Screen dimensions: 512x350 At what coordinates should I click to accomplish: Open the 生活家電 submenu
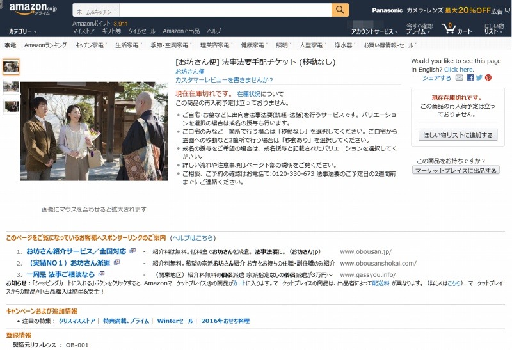[x=128, y=45]
